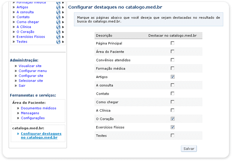Click the globe icon beside O Coração
The width and height of the screenshot is (232, 161).
coord(58,32)
